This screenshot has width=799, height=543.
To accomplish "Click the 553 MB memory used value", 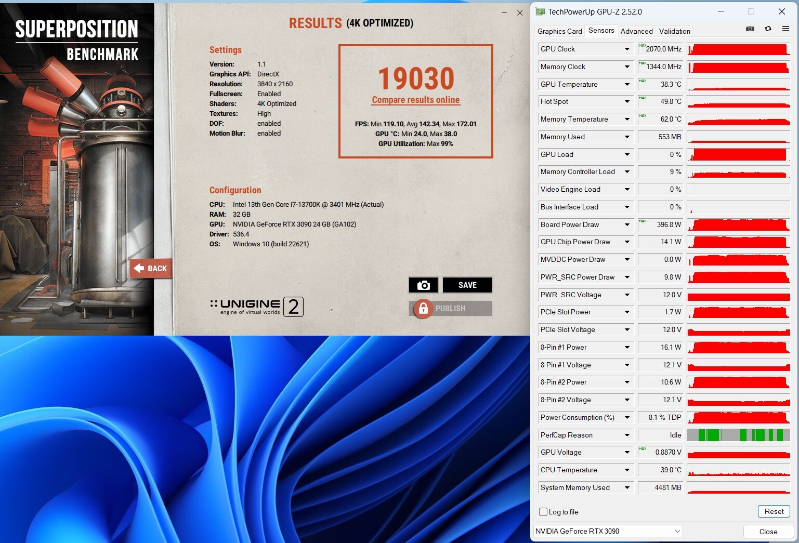I will [x=660, y=137].
